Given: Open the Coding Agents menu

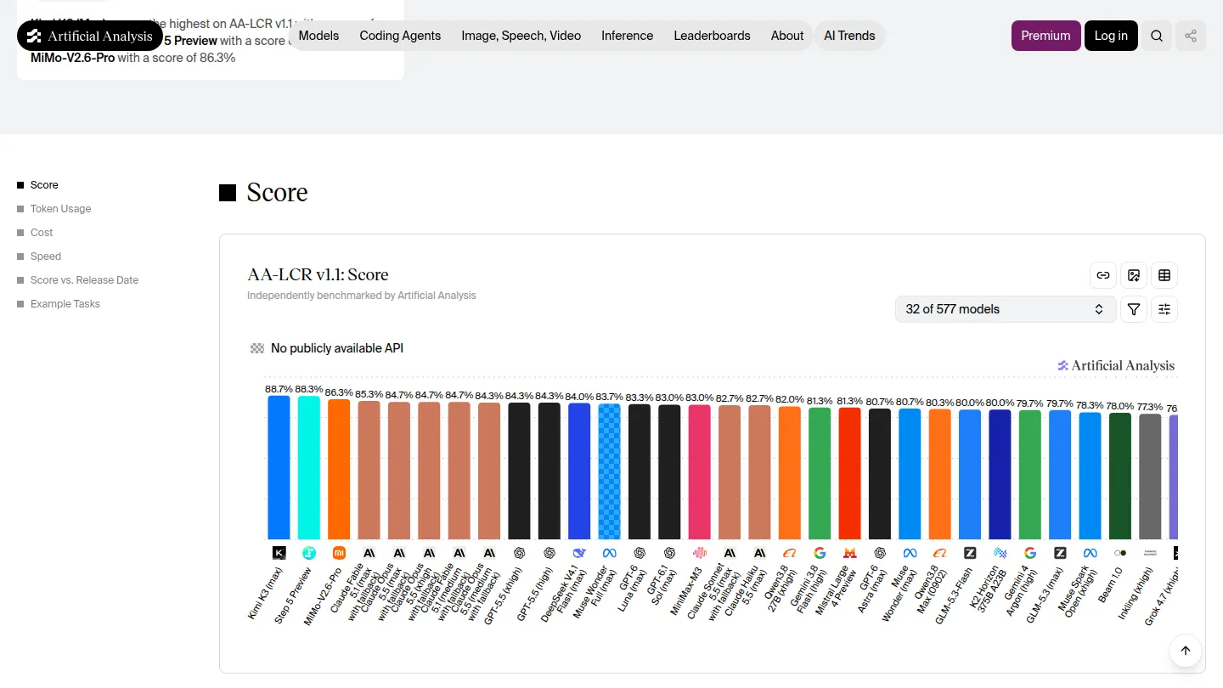Looking at the screenshot, I should pyautogui.click(x=400, y=36).
